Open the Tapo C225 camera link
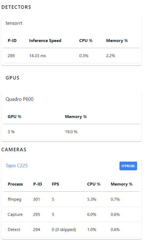 tap(17, 166)
